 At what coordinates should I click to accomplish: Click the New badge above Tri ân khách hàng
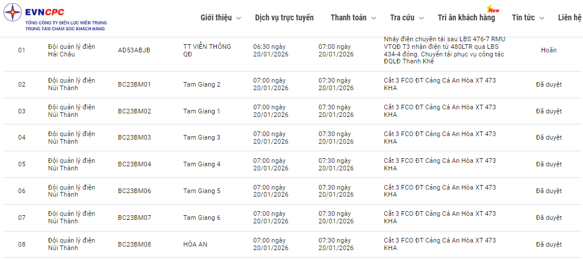[x=493, y=10]
